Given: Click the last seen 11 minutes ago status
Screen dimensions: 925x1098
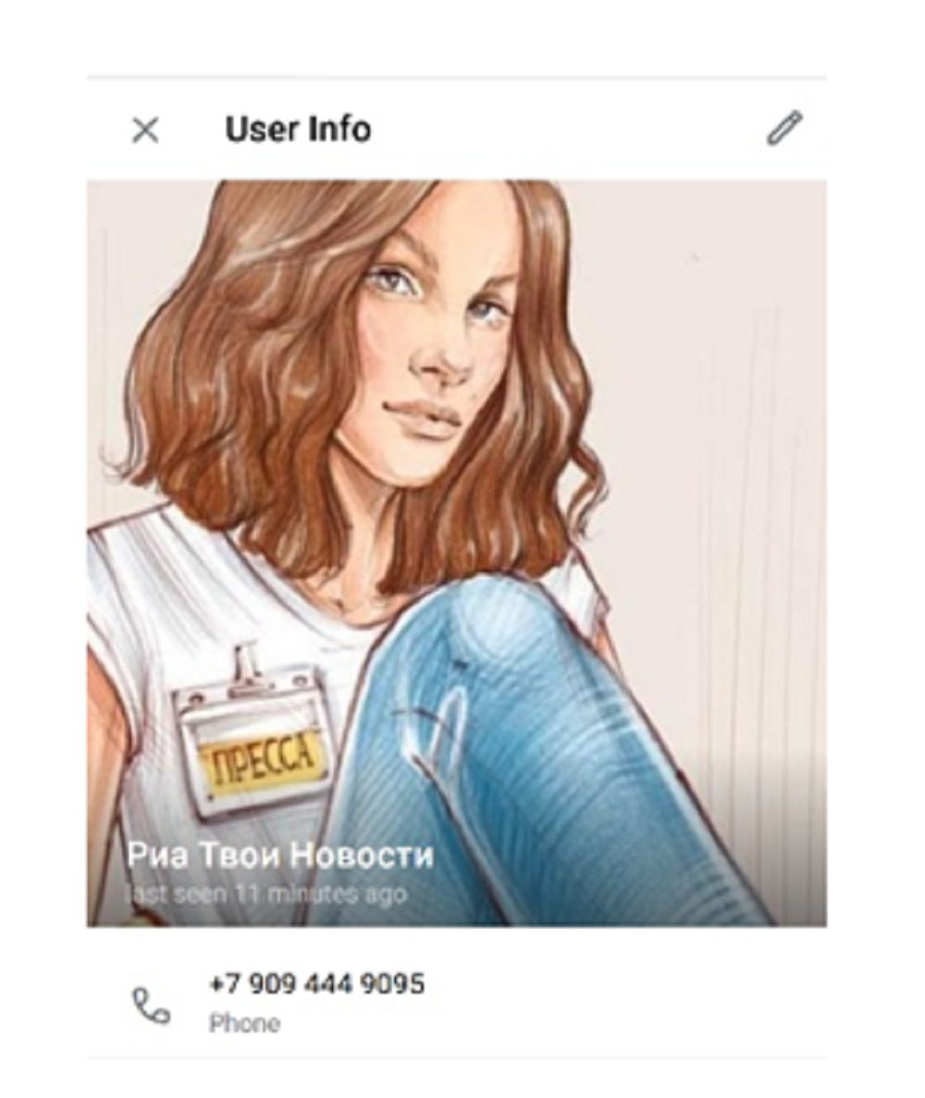Looking at the screenshot, I should pos(265,894).
